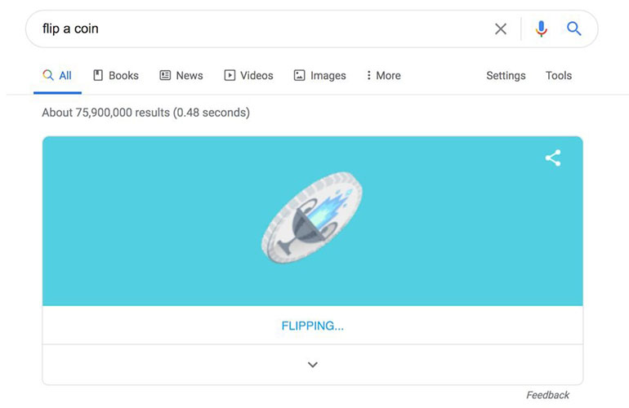The width and height of the screenshot is (629, 408).
Task: Share the coin flip result
Action: coord(553,158)
